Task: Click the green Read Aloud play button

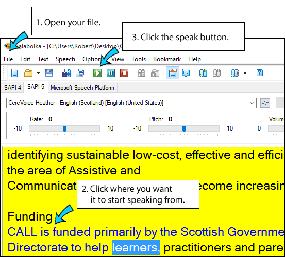Action: [x=97, y=73]
